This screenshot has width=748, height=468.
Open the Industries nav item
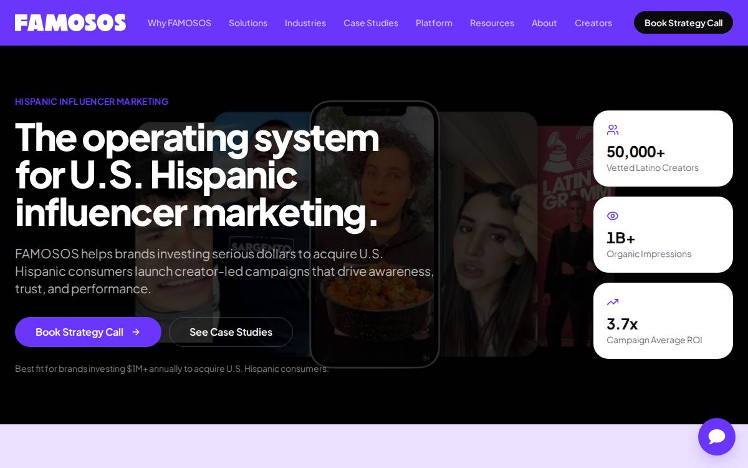(x=305, y=23)
